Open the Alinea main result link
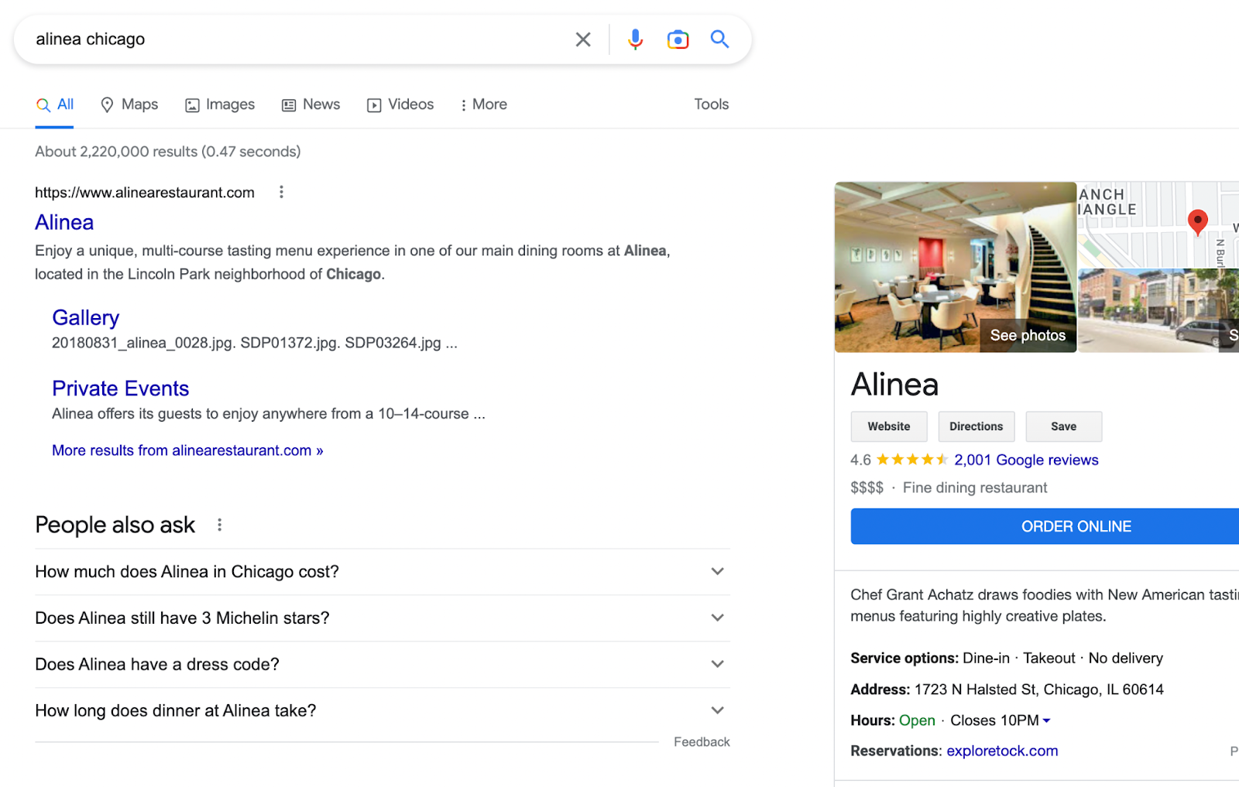The height and width of the screenshot is (787, 1239). coord(64,223)
